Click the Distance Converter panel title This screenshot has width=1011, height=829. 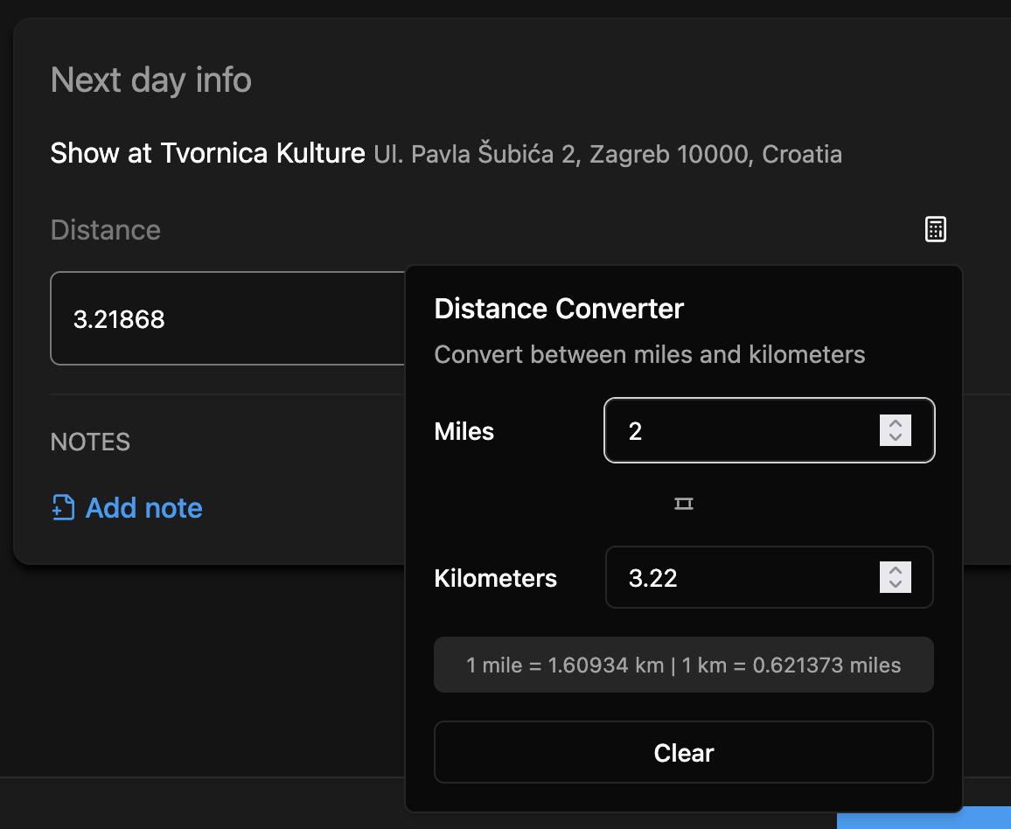pyautogui.click(x=559, y=309)
